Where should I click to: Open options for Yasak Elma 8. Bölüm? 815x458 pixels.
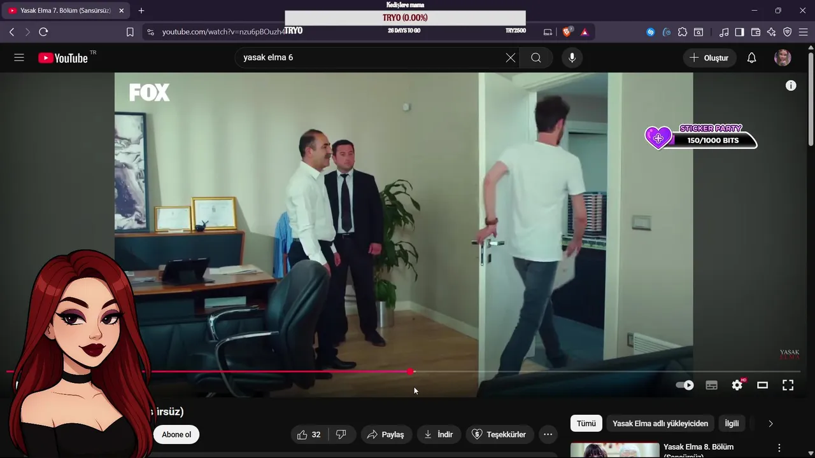pos(779,448)
